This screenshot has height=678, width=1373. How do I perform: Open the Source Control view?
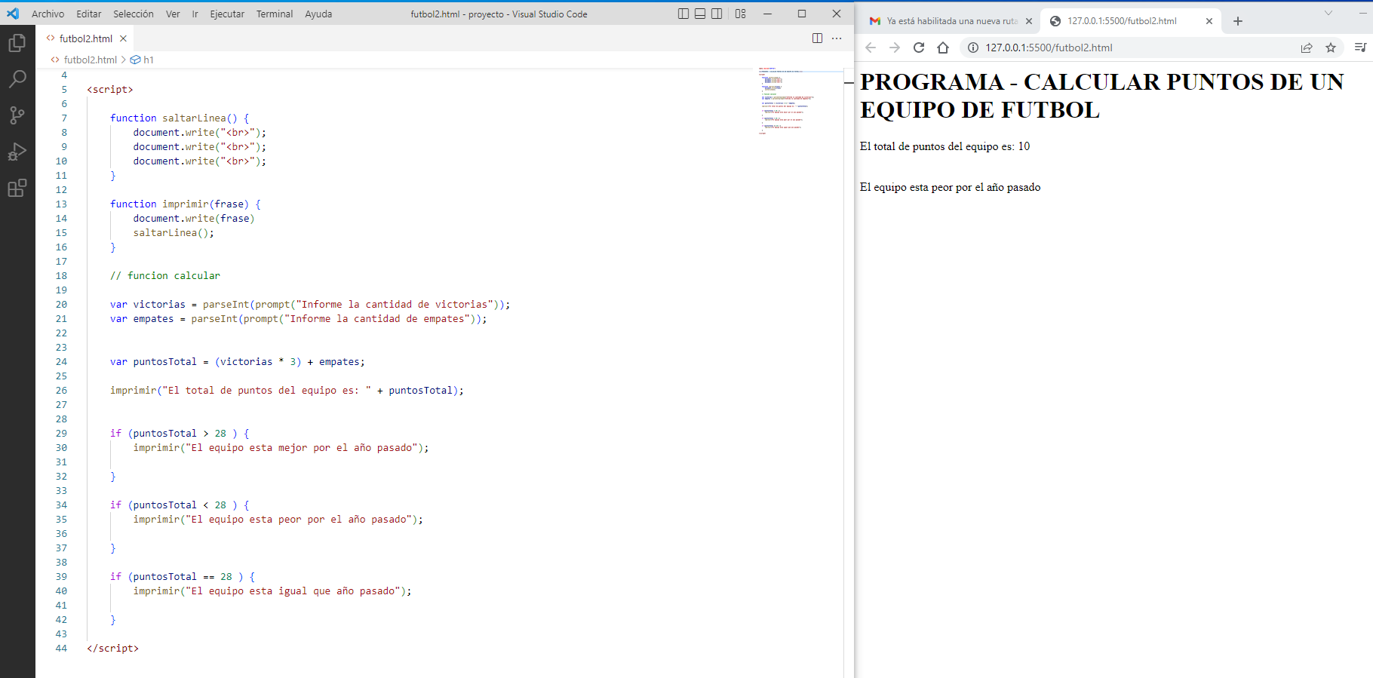[17, 115]
